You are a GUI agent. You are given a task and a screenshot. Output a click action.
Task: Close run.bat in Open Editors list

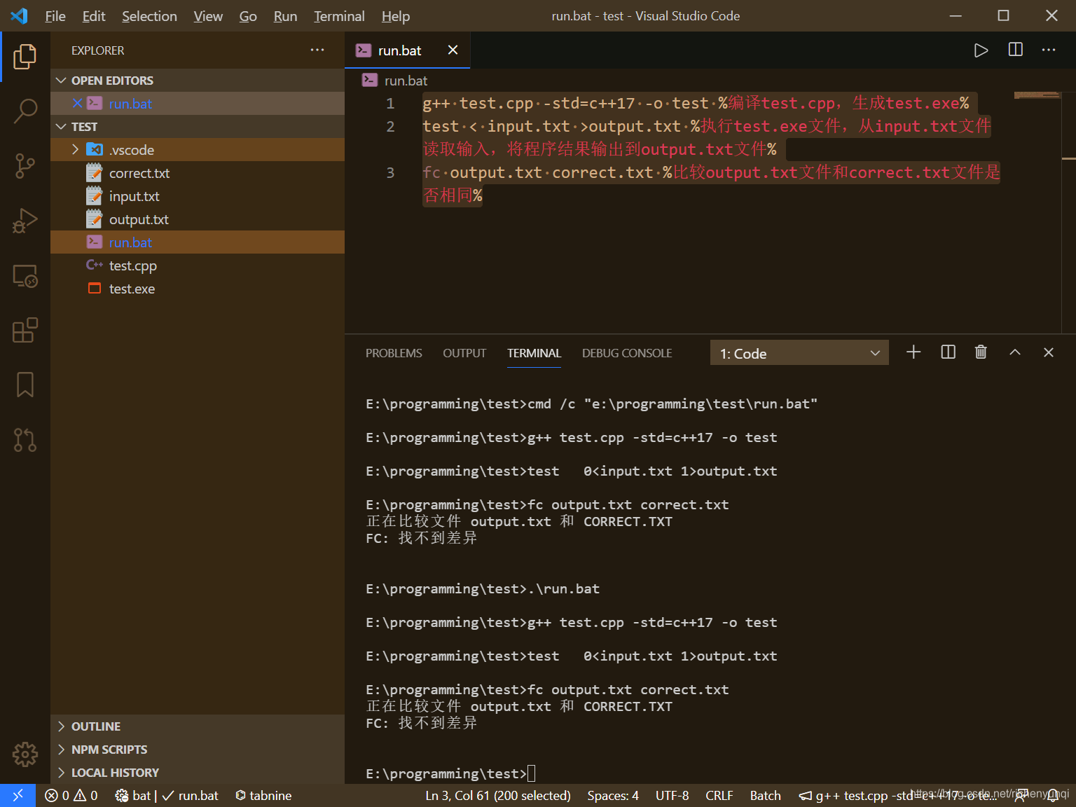77,103
